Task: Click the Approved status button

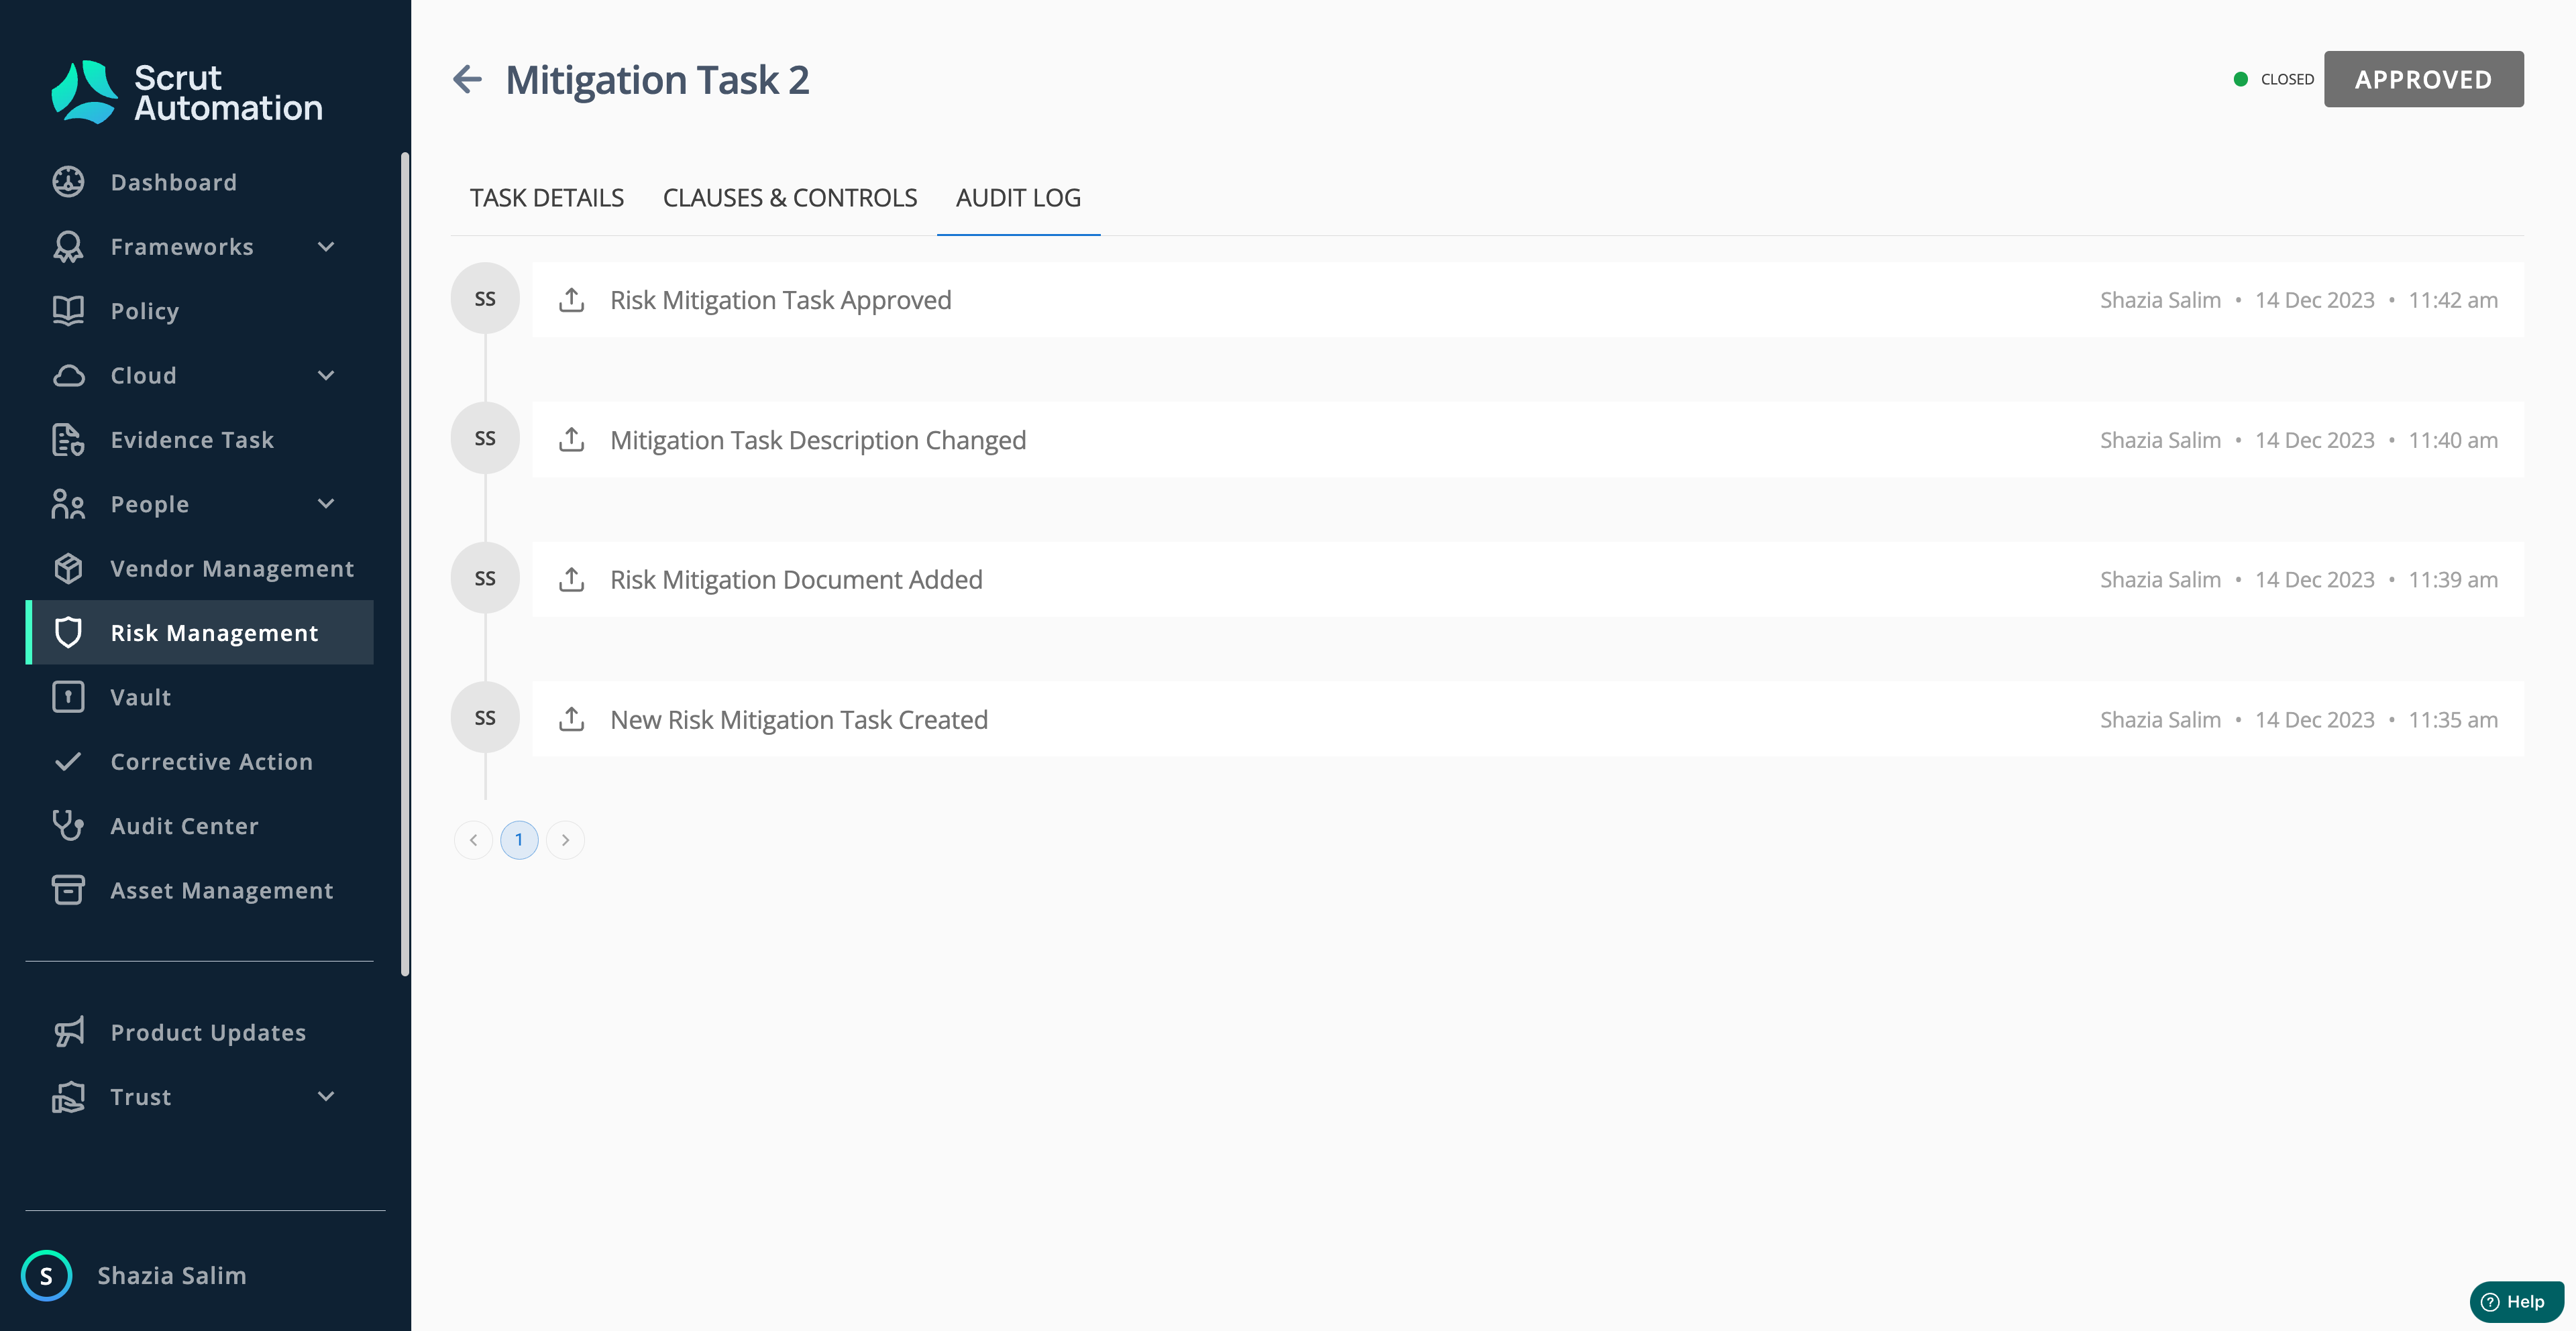Action: [x=2423, y=79]
